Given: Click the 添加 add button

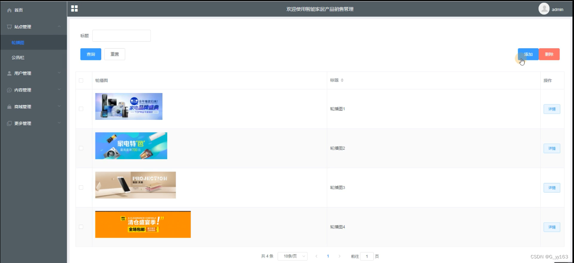Looking at the screenshot, I should coord(528,54).
